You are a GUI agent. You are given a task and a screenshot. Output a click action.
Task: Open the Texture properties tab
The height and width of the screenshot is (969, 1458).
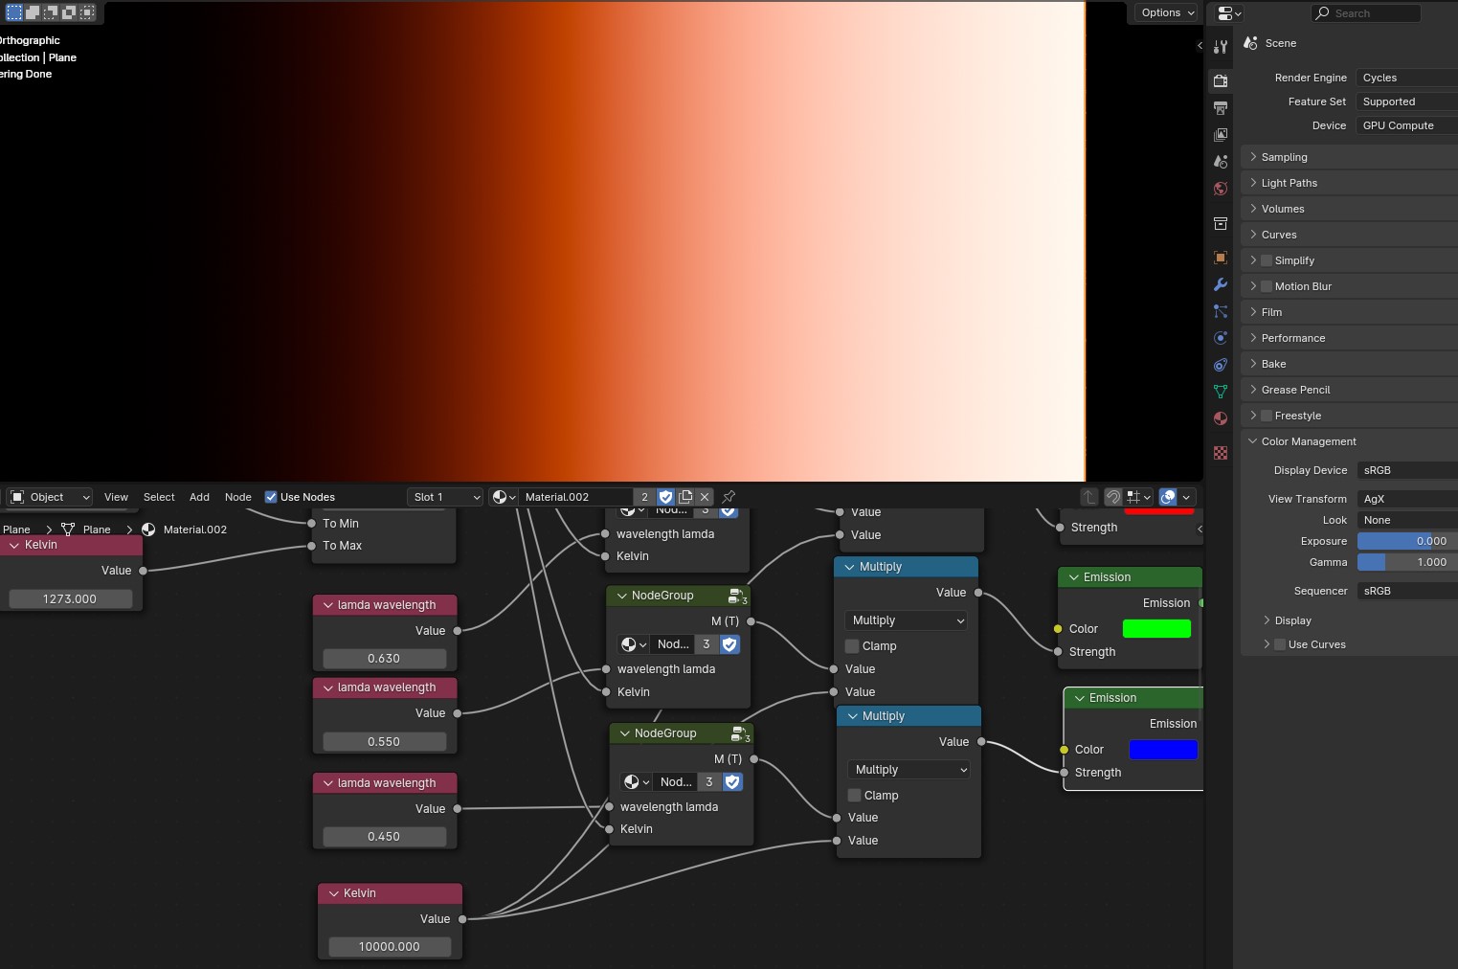pos(1221,453)
